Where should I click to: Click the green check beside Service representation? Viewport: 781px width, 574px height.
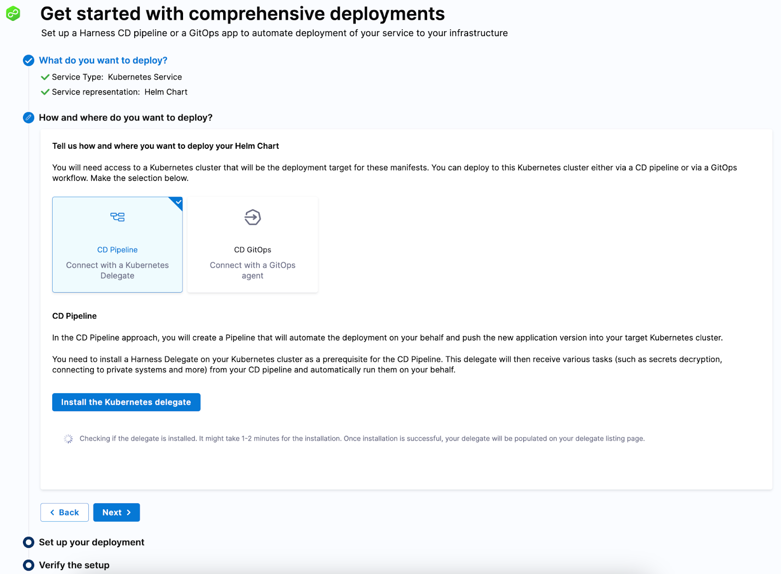pyautogui.click(x=45, y=92)
